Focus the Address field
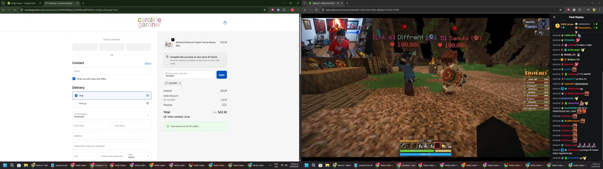603x169 pixels. click(112, 136)
